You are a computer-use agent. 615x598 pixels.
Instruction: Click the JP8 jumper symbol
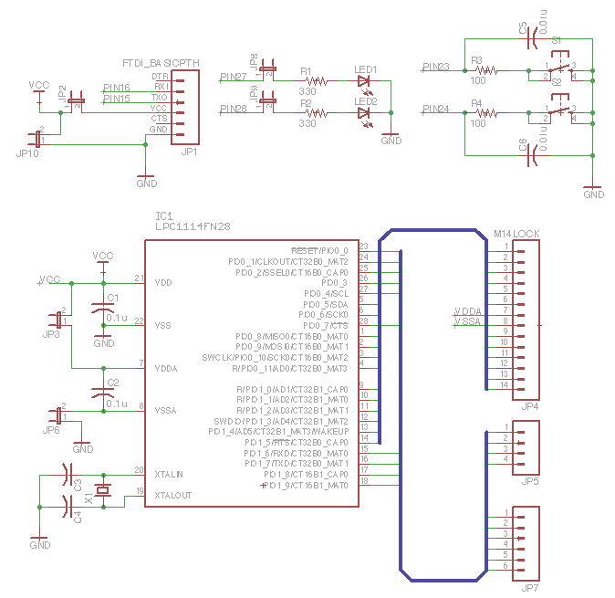(268, 68)
